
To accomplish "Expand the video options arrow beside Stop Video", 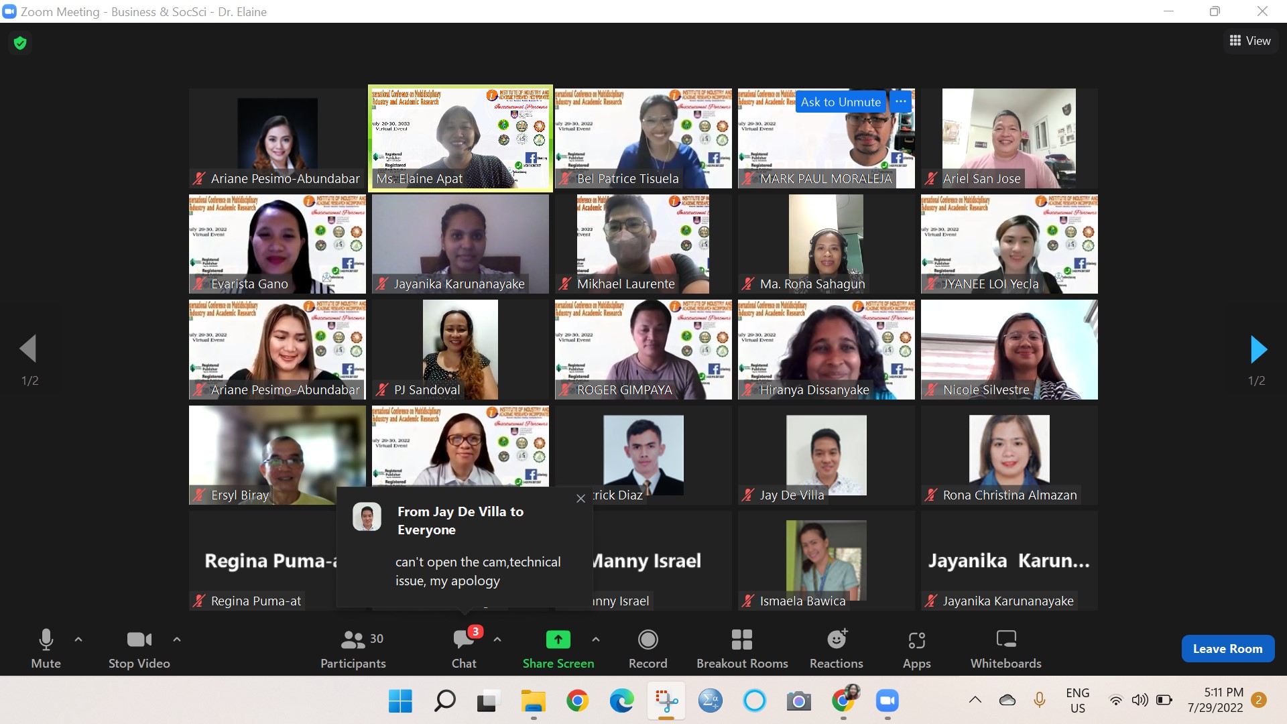I will click(177, 640).
